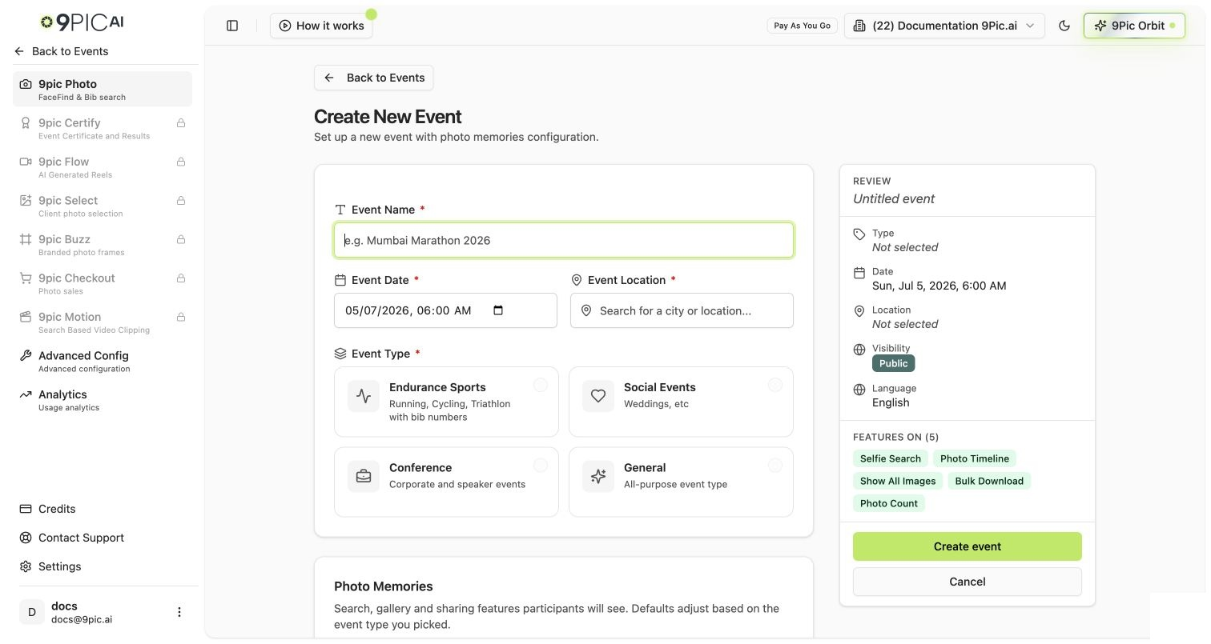Click the lock icon beside 9pic Flow
The height and width of the screenshot is (644, 1211).
(181, 162)
